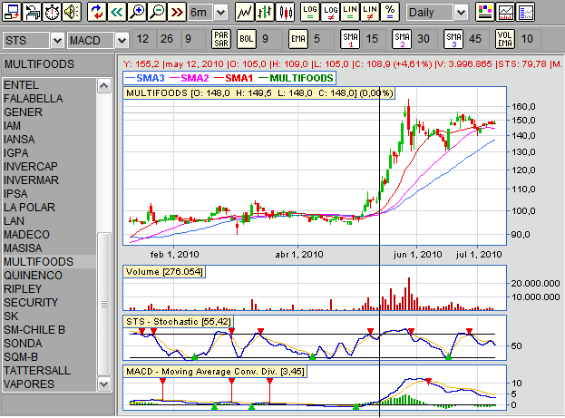Viewport: 565px width, 418px height.
Task: Click the STS - Stochastic panel label
Action: click(x=179, y=321)
